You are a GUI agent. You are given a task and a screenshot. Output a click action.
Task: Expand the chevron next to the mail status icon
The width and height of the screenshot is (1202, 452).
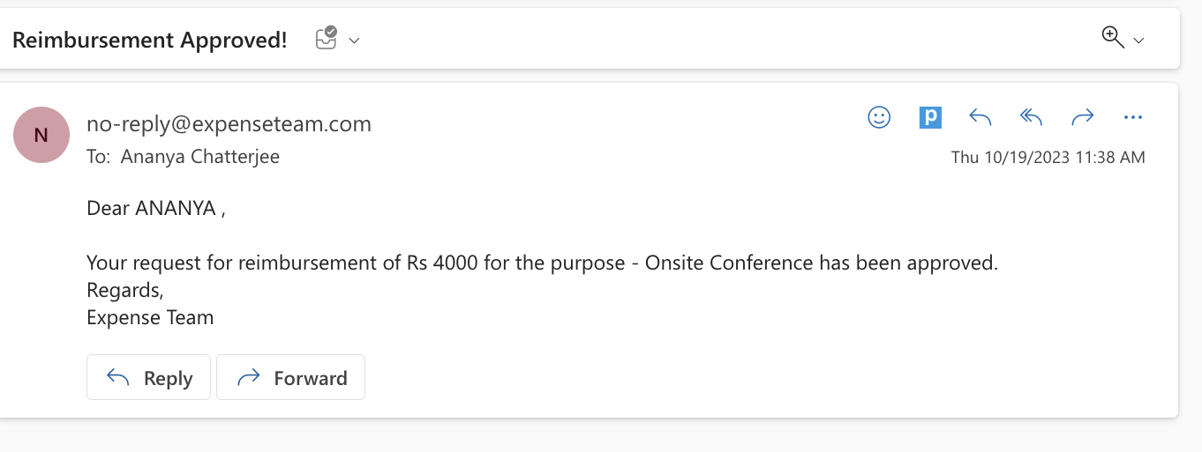pyautogui.click(x=355, y=41)
